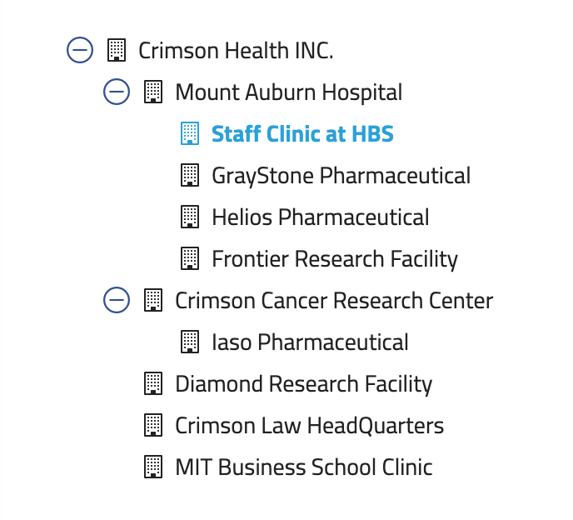Collapse Crimson Cancer Research Center branch

(117, 300)
